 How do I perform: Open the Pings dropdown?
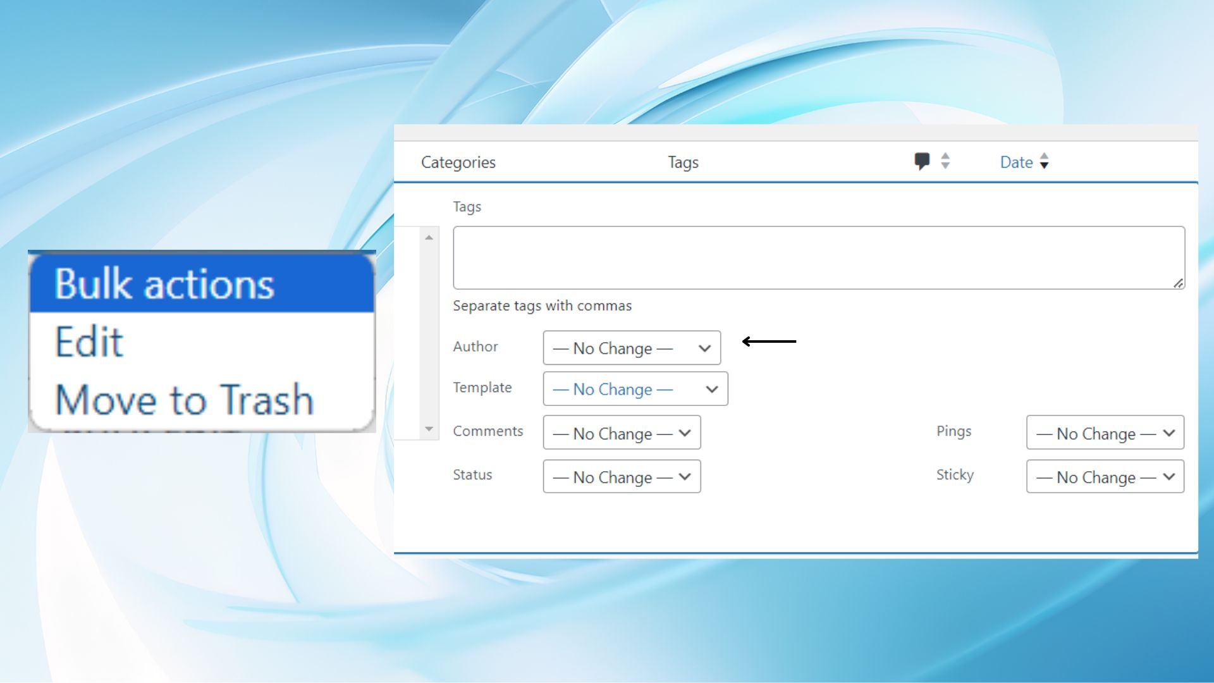tap(1105, 433)
